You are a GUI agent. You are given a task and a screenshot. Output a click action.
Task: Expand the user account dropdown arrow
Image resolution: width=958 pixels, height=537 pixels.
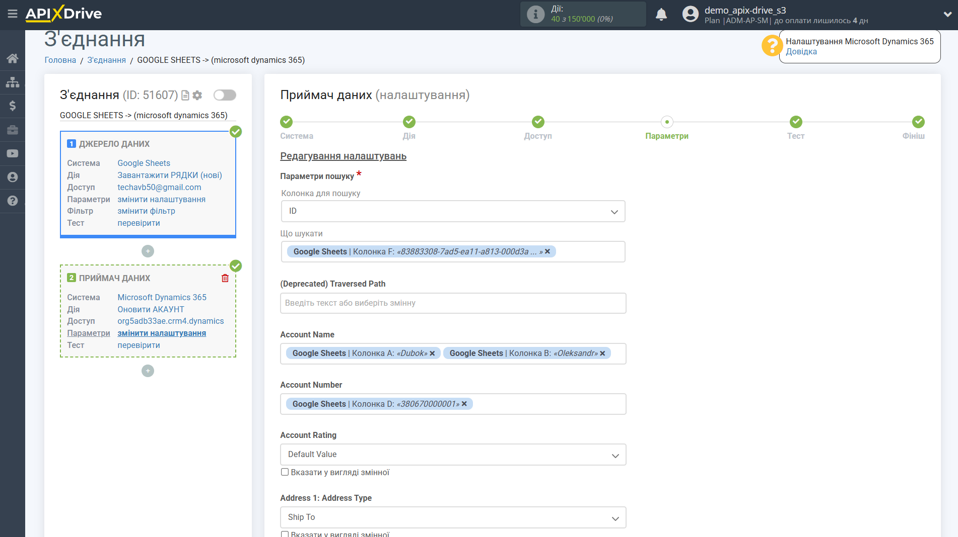947,14
